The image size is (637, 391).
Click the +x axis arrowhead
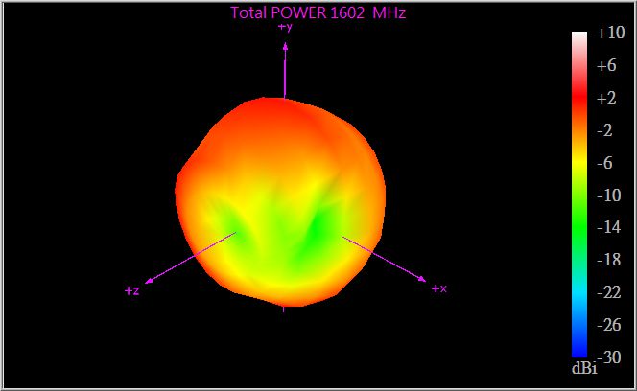(x=422, y=279)
